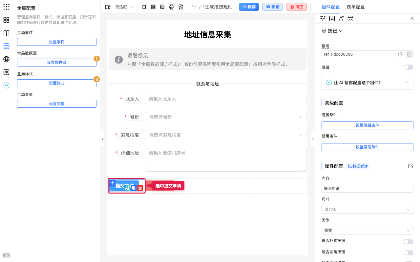This screenshot has width=420, height=262.
Task: Toggle the 隐藏 switch
Action: 409,67
